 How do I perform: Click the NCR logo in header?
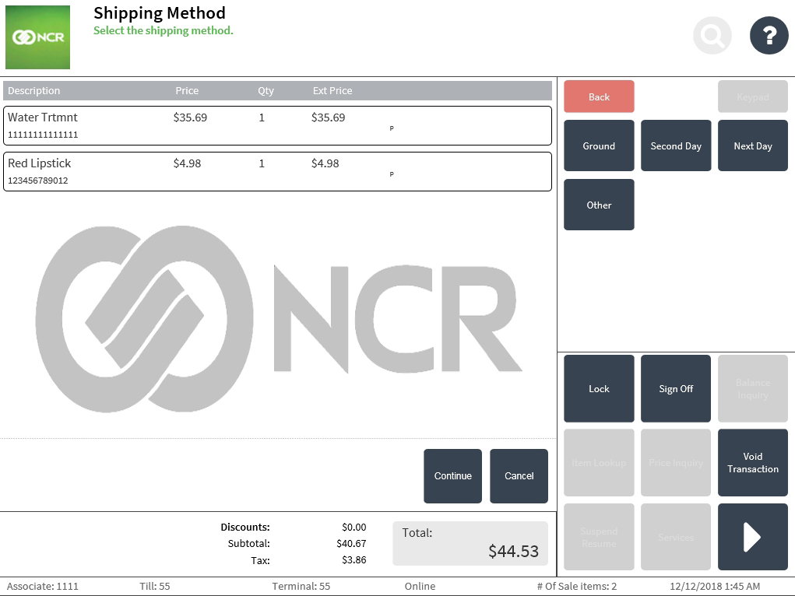coord(37,37)
